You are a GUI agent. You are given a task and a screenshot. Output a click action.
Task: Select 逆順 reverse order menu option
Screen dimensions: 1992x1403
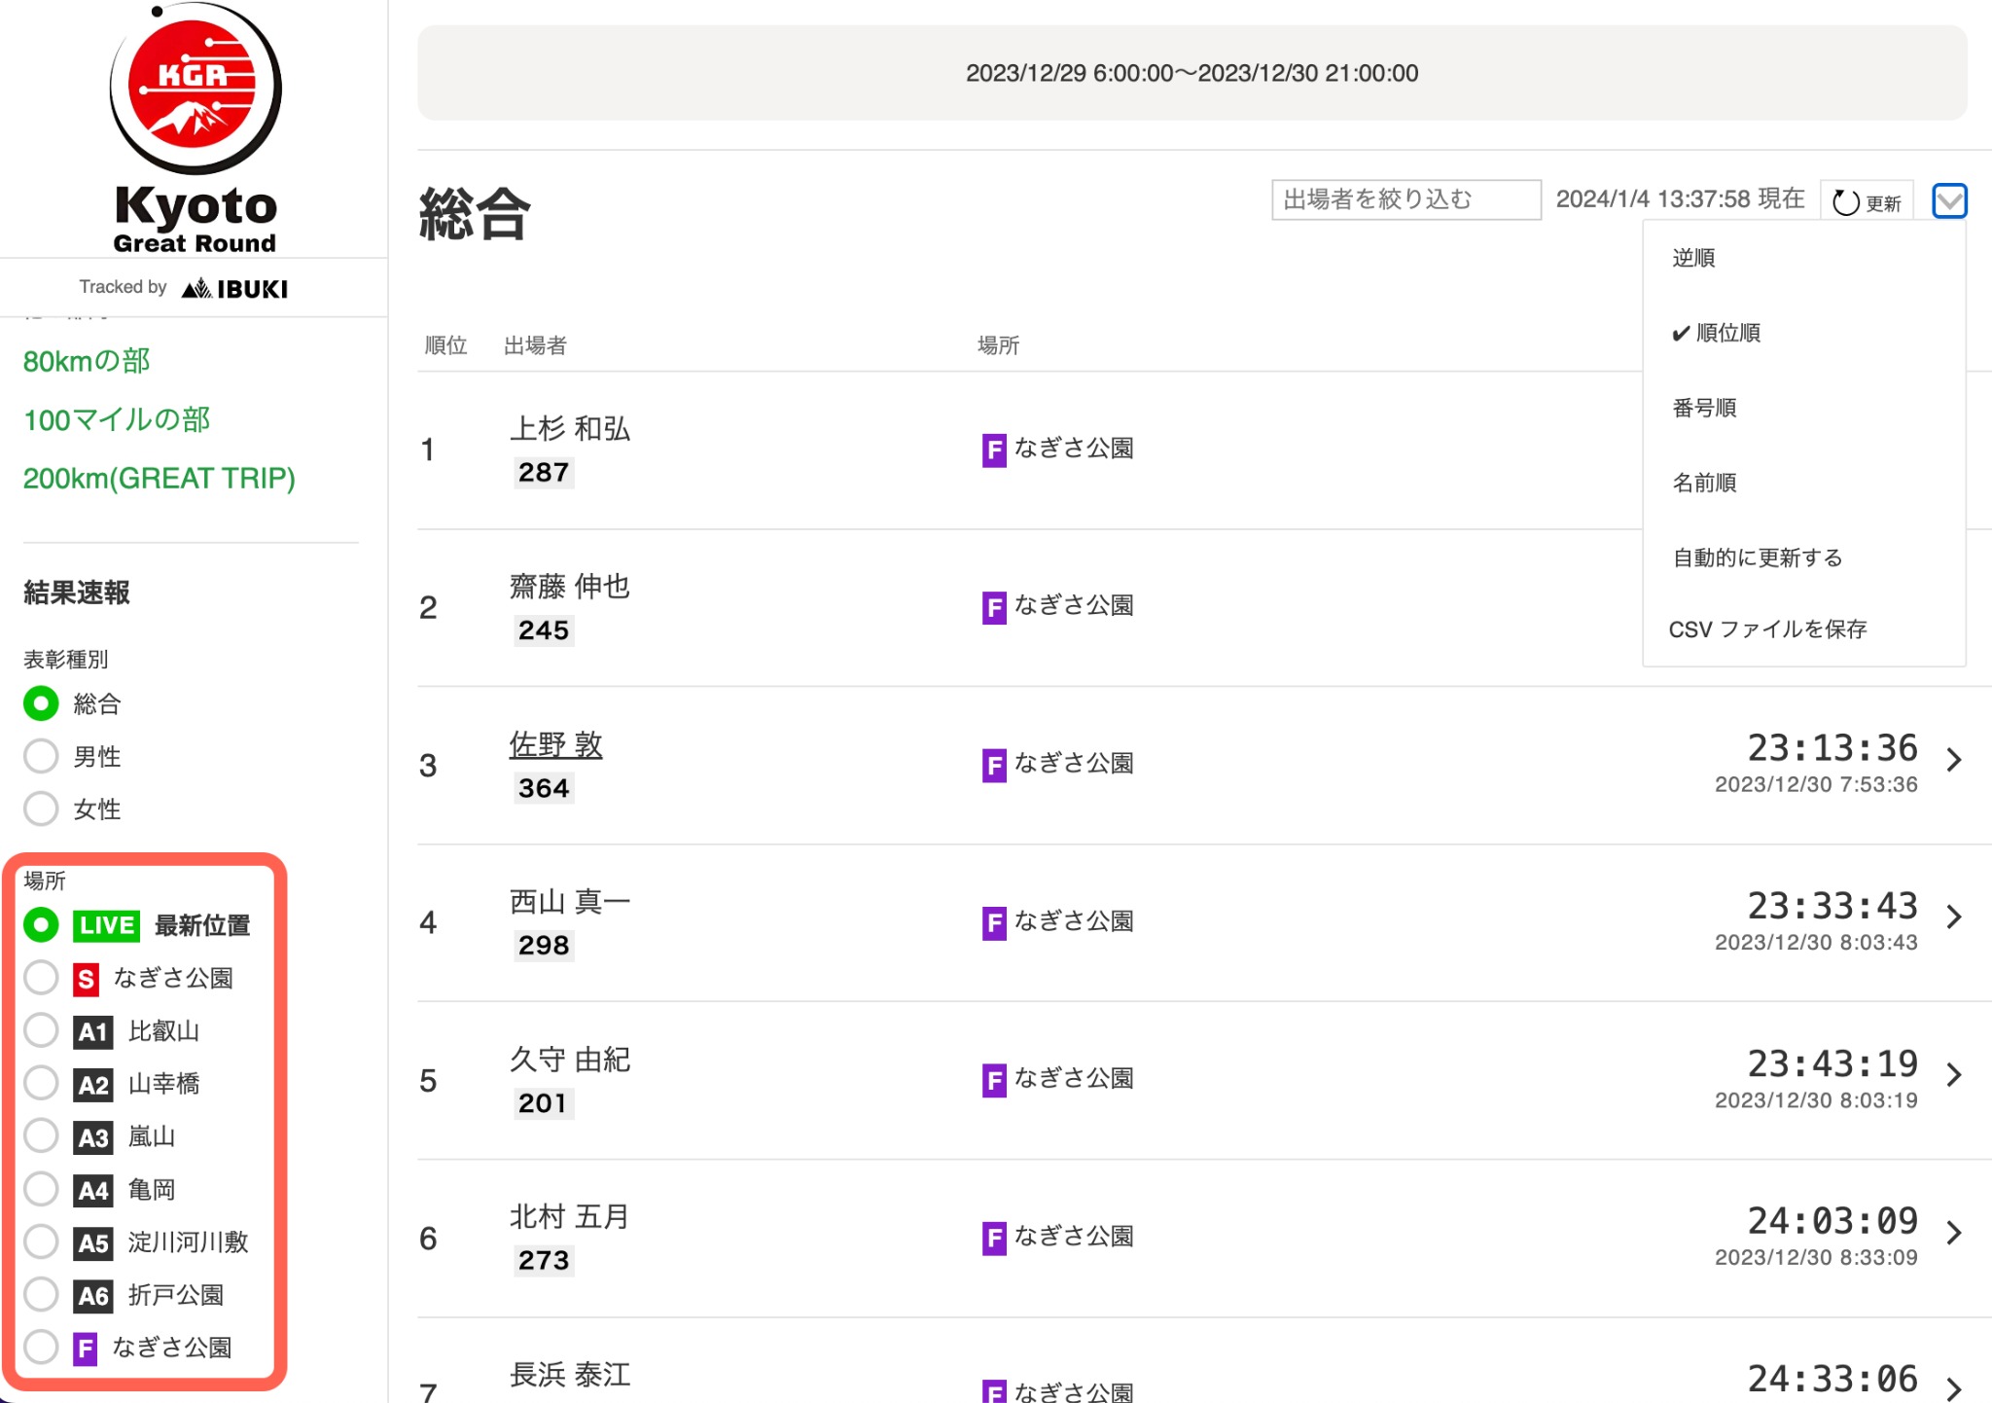pyautogui.click(x=1693, y=258)
